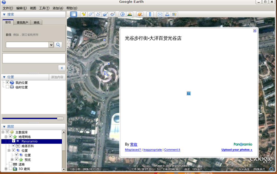This screenshot has width=277, height=174.
Task: Enable the 3D 建筑 layer checkbox
Action: (11, 168)
